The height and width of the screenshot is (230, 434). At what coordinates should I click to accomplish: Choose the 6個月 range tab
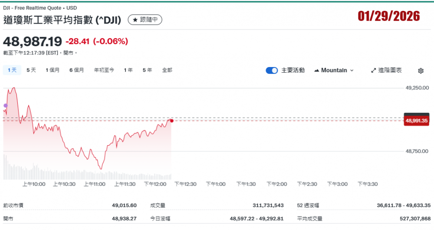76,70
